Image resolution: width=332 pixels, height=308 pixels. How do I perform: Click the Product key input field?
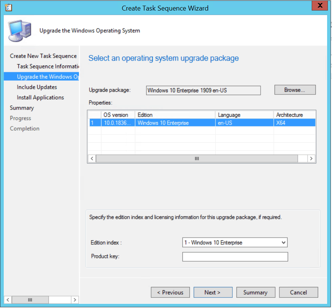pyautogui.click(x=235, y=256)
